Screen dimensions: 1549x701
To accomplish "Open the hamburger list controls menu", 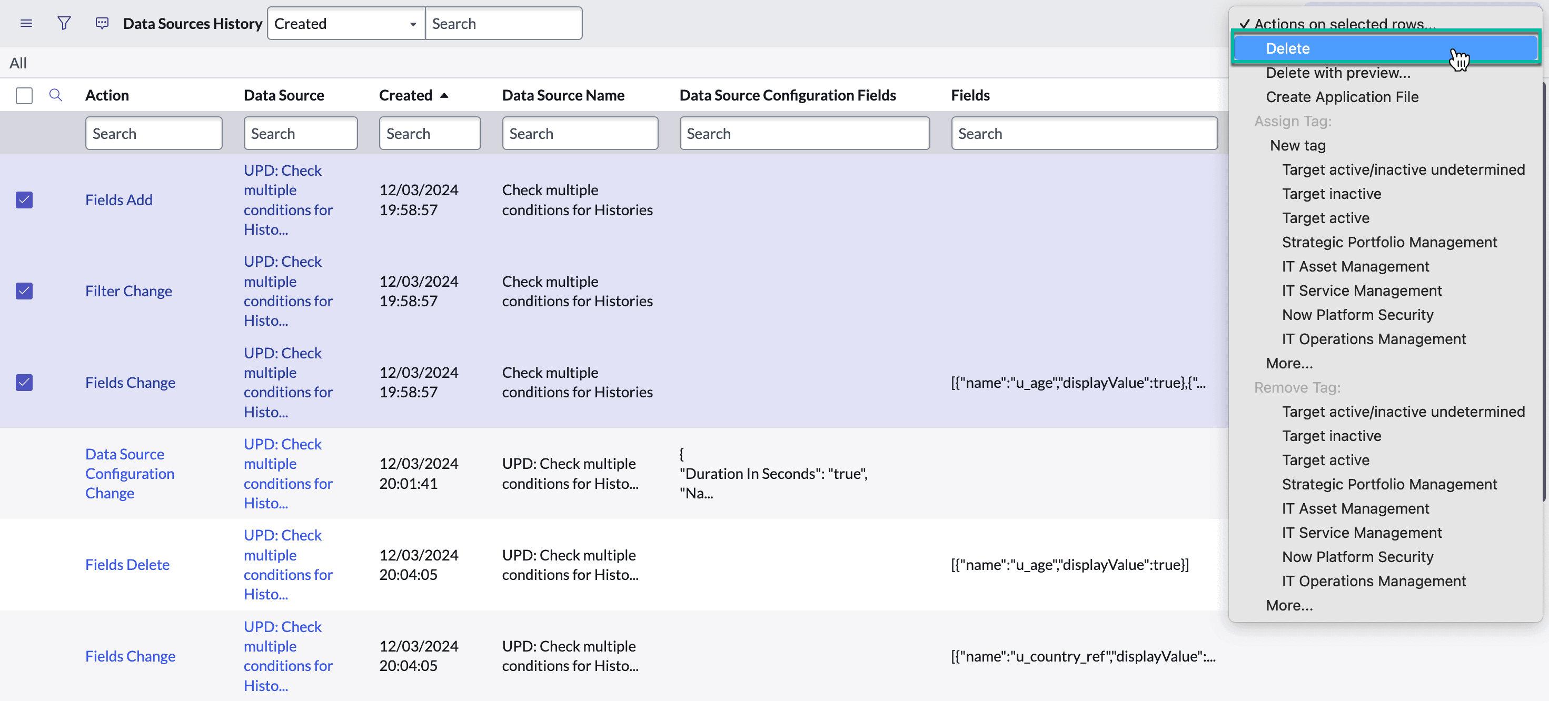I will point(26,24).
